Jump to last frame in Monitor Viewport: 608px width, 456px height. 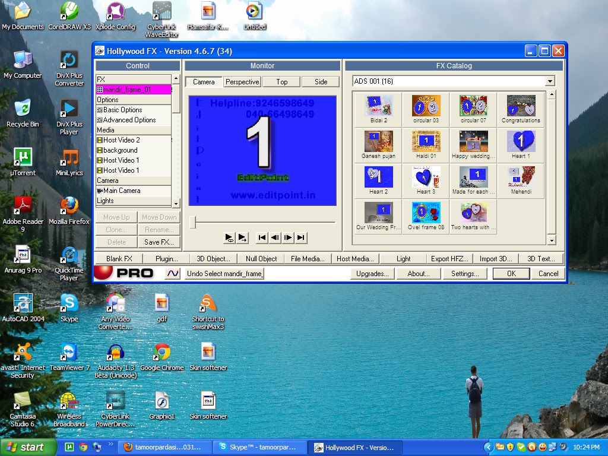[301, 237]
